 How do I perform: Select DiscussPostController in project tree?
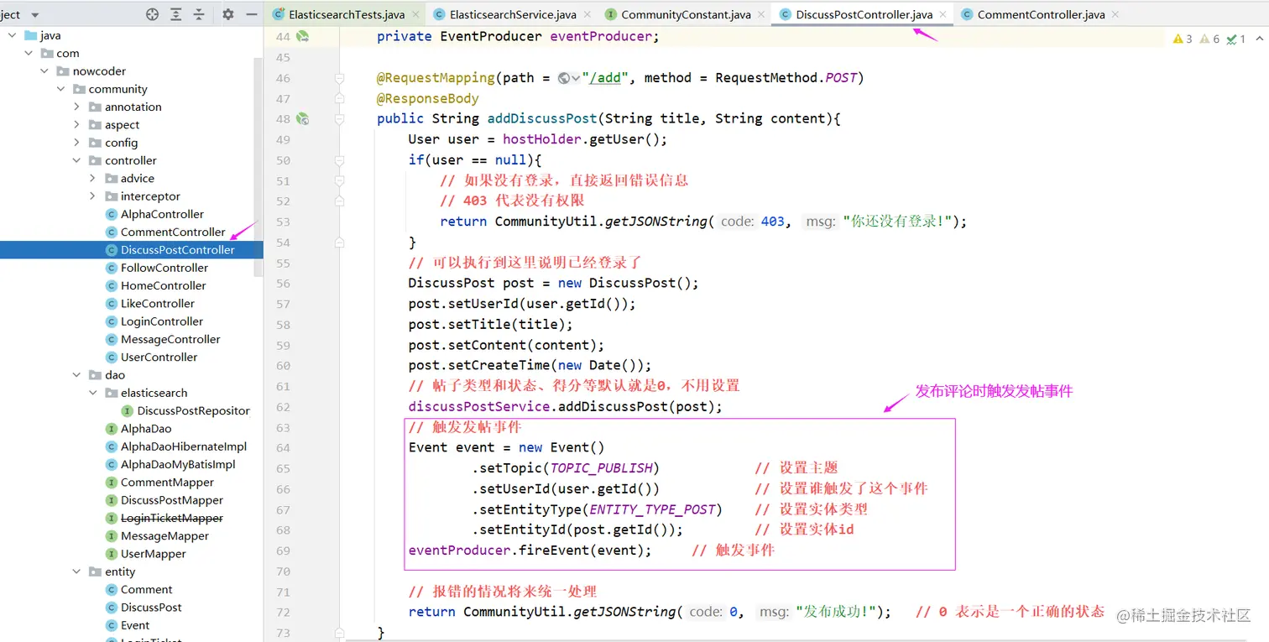click(177, 250)
